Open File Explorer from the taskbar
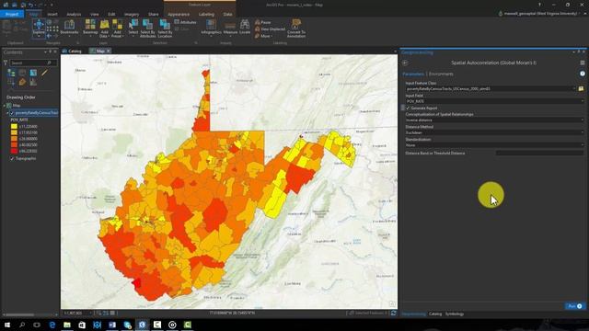 (x=67, y=325)
